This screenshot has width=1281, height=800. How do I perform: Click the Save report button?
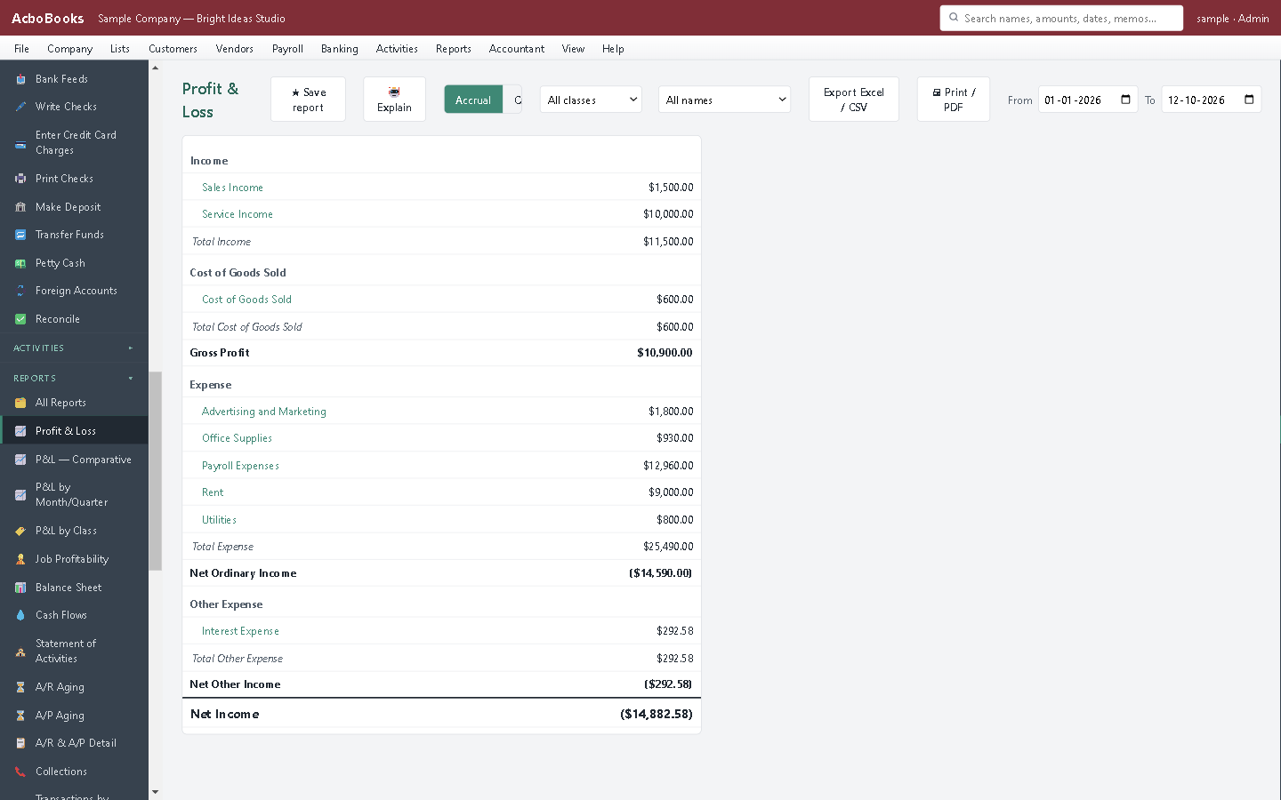click(x=308, y=100)
